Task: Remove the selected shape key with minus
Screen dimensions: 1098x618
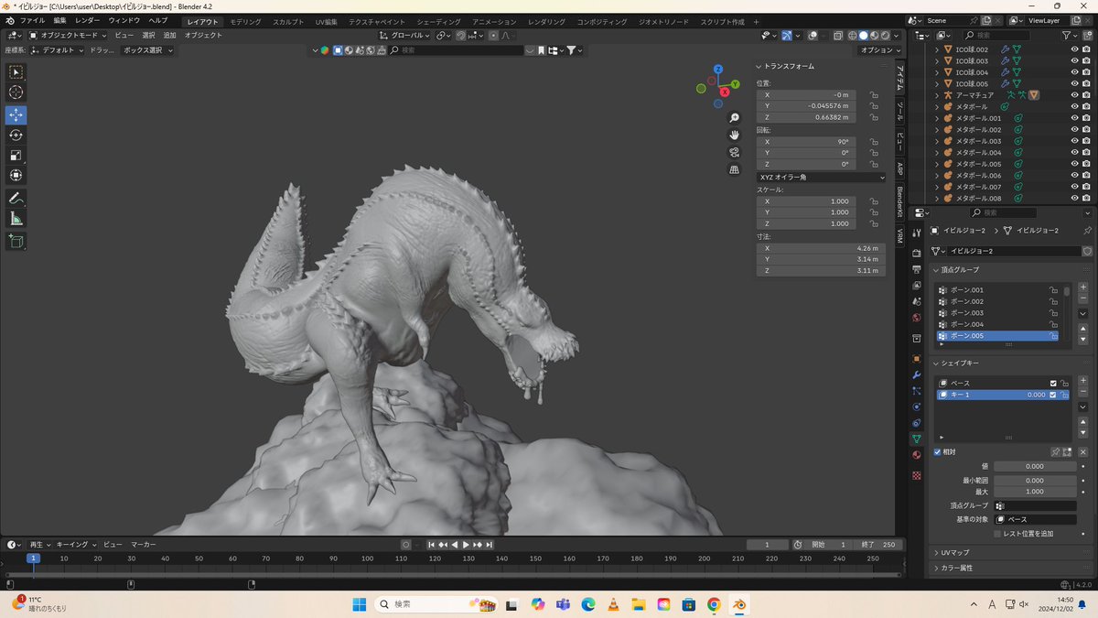Action: [1083, 391]
